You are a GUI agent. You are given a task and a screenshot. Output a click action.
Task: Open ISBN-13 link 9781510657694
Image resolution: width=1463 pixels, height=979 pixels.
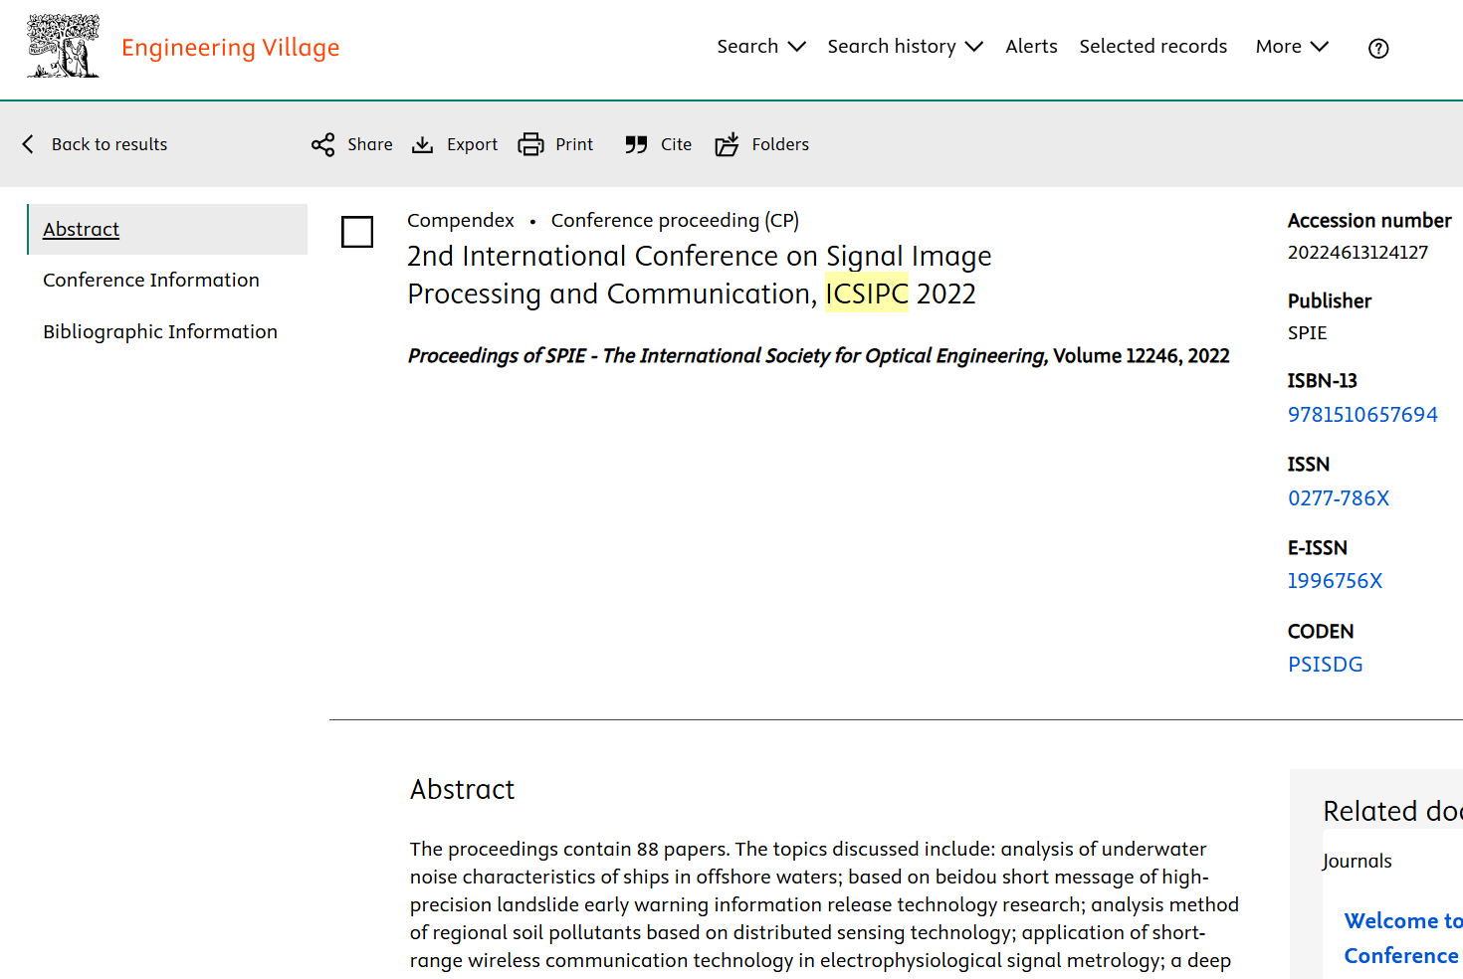(x=1362, y=415)
